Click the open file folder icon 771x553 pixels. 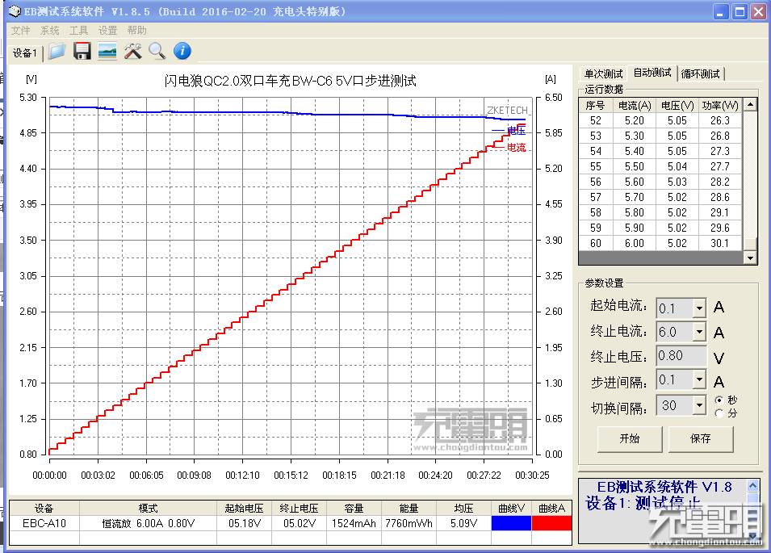(x=57, y=51)
